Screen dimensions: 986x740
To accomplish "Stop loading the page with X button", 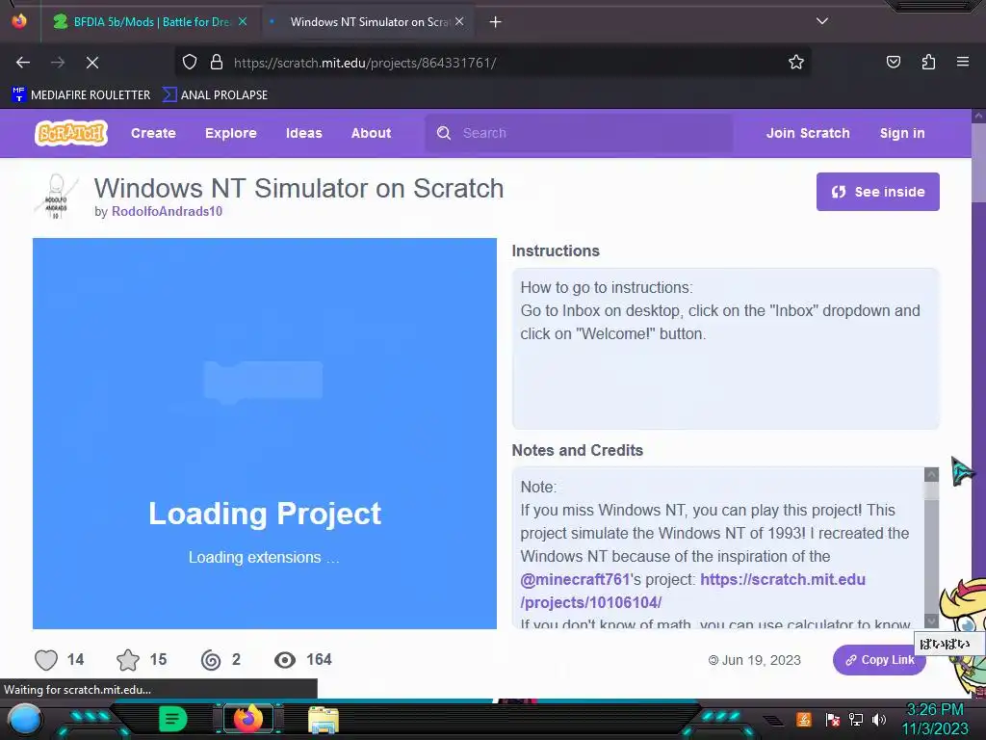I will pyautogui.click(x=92, y=63).
